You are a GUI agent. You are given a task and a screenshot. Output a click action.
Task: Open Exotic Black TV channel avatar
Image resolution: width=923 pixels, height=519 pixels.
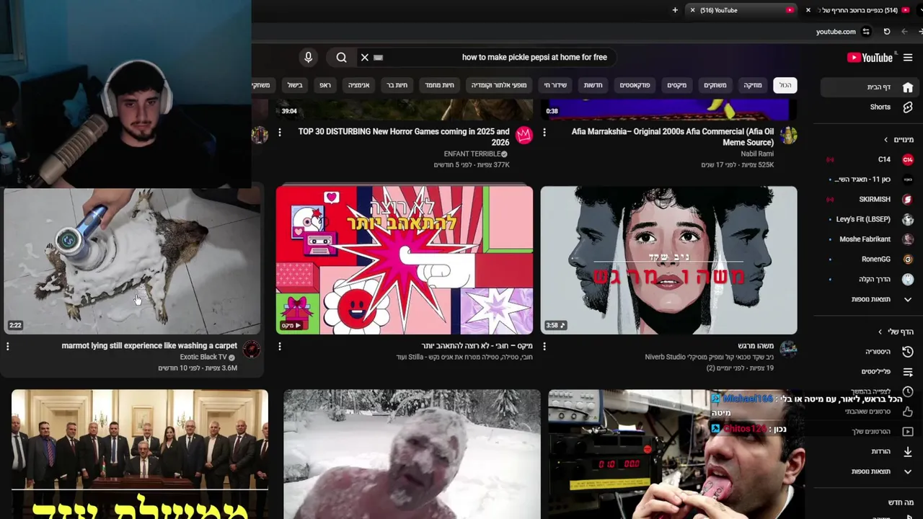[252, 350]
